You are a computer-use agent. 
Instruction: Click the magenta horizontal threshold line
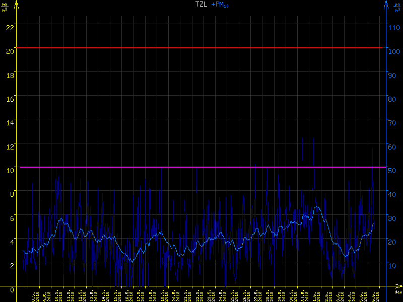(x=201, y=167)
